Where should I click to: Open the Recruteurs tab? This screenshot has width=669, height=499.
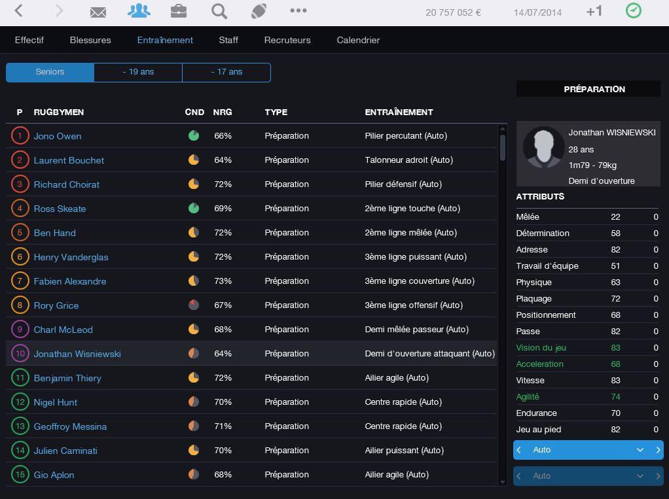(287, 40)
